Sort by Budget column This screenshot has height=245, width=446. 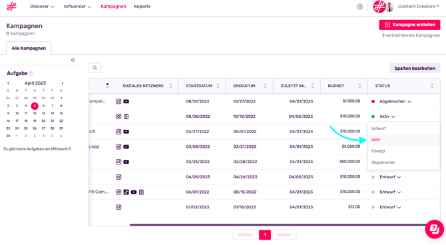[x=360, y=86]
